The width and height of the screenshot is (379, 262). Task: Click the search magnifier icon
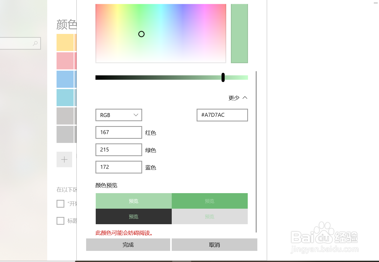coord(35,43)
